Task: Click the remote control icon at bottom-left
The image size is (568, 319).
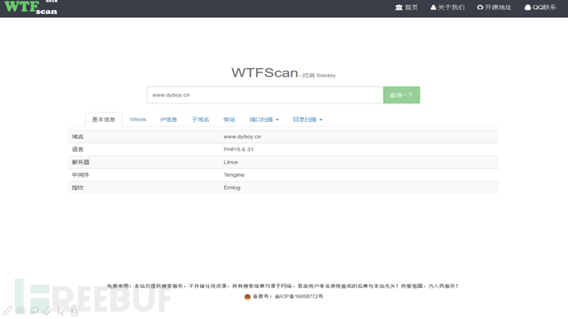Action: click(74, 311)
